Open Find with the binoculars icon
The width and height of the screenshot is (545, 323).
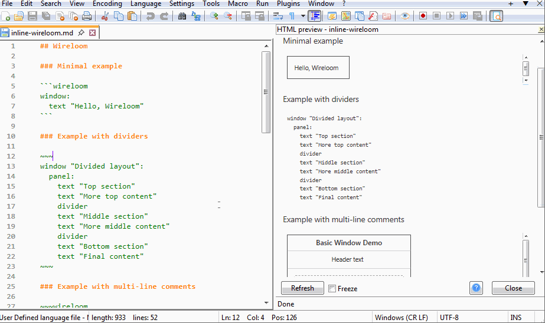click(182, 16)
